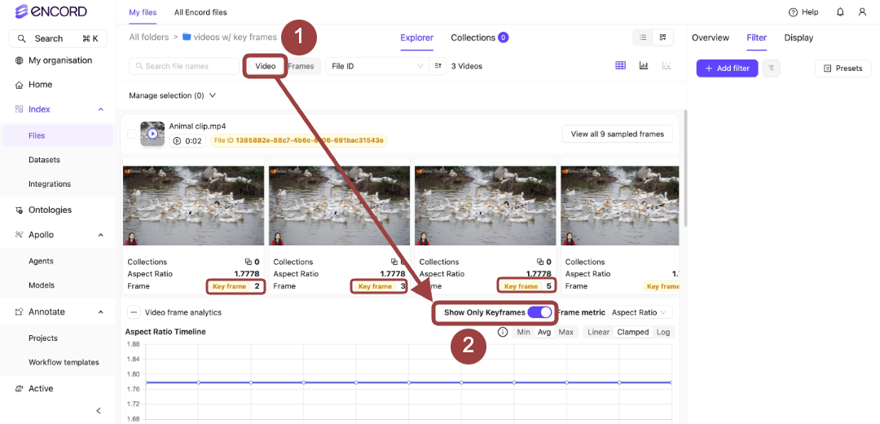This screenshot has width=880, height=424.
Task: Switch to Explorer tab
Action: 416,38
